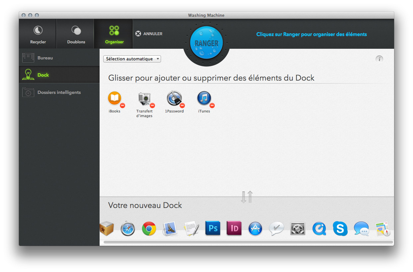Click the 'Votre nouveau Dock' heading
Screen dimensions: 413x272
[145, 205]
